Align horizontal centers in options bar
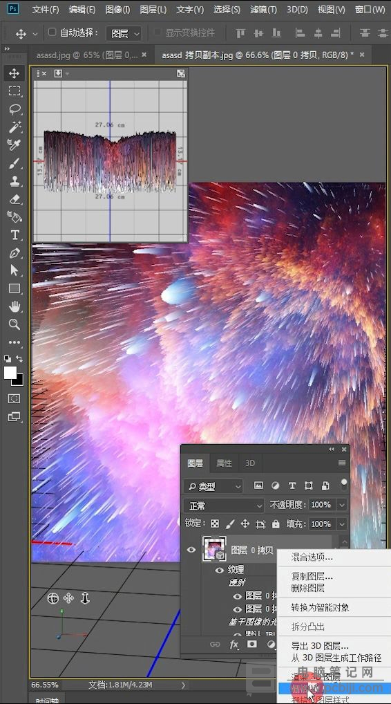Viewport: 391px width, 704px height. tap(318, 33)
